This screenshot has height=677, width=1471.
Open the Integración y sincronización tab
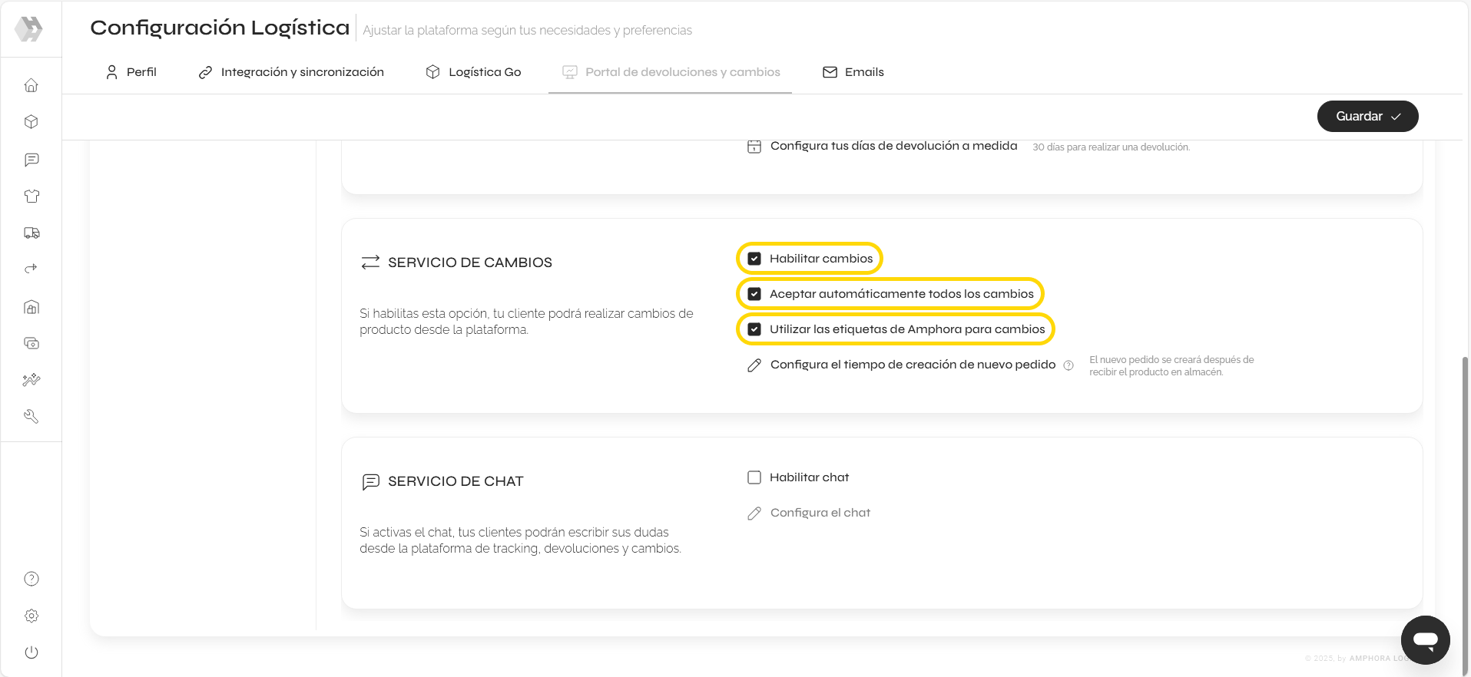pos(291,72)
